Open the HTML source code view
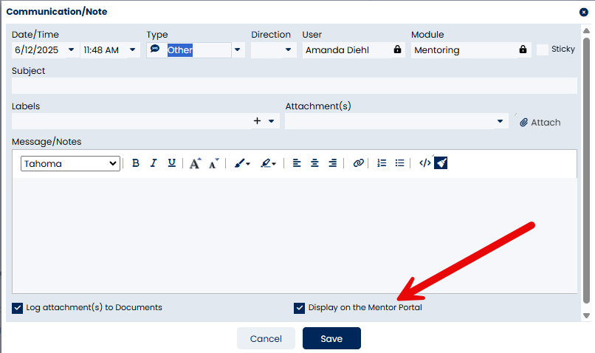The image size is (595, 353). 424,163
